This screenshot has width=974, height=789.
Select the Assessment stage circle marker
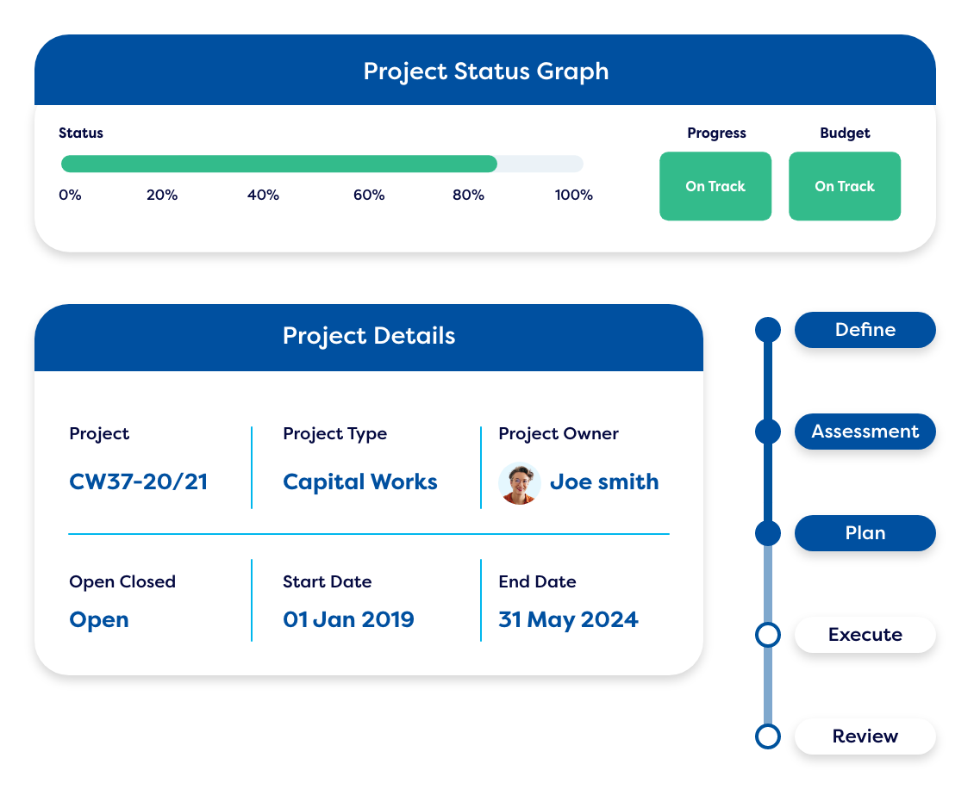click(767, 432)
